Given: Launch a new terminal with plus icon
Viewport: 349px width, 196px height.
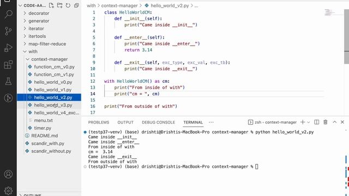Looking at the screenshot, I should point(303,122).
